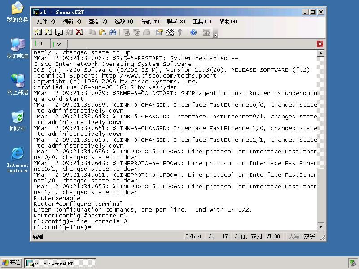Click the printer toolbar icon
The width and height of the screenshot is (359, 269).
147,32
